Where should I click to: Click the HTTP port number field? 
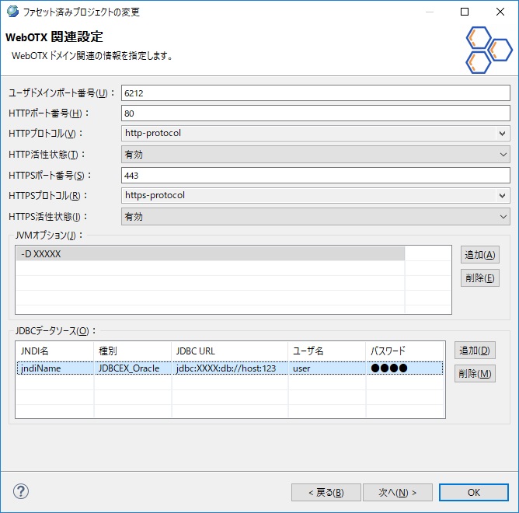click(x=315, y=113)
